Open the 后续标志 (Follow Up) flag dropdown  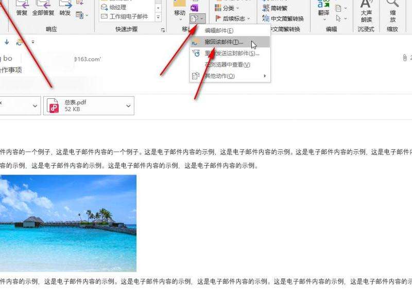pos(233,19)
